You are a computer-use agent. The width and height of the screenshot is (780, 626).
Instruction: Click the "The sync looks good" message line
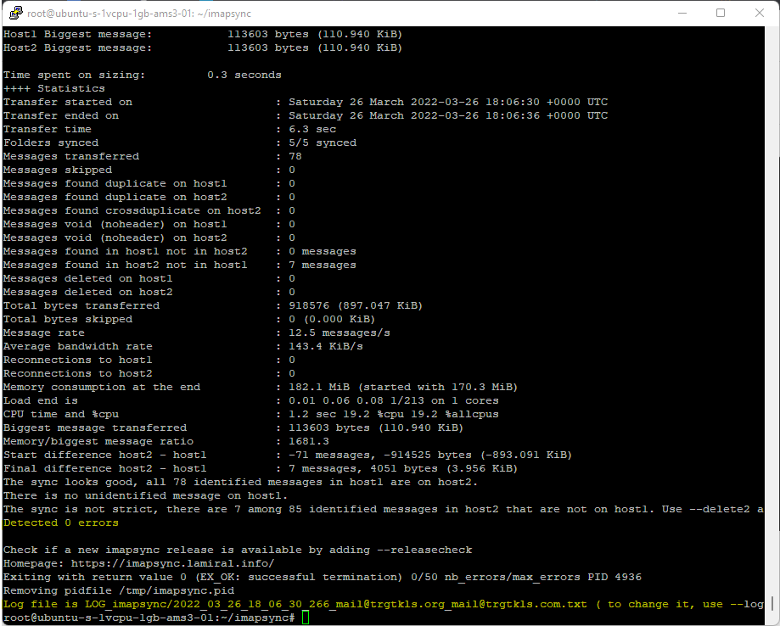tap(240, 482)
